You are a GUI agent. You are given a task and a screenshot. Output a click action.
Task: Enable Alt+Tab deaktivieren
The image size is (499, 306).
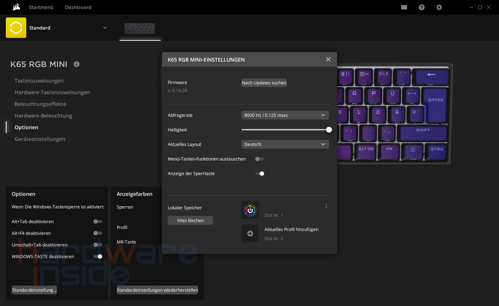[x=97, y=221]
